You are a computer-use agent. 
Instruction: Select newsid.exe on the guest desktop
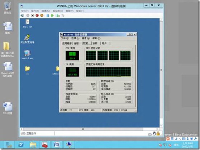pyautogui.click(x=28, y=55)
